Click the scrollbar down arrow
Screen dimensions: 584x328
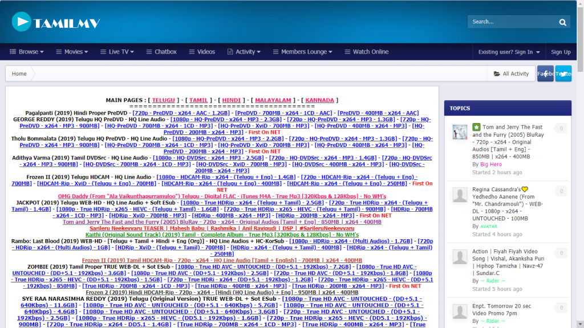click(x=580, y=324)
